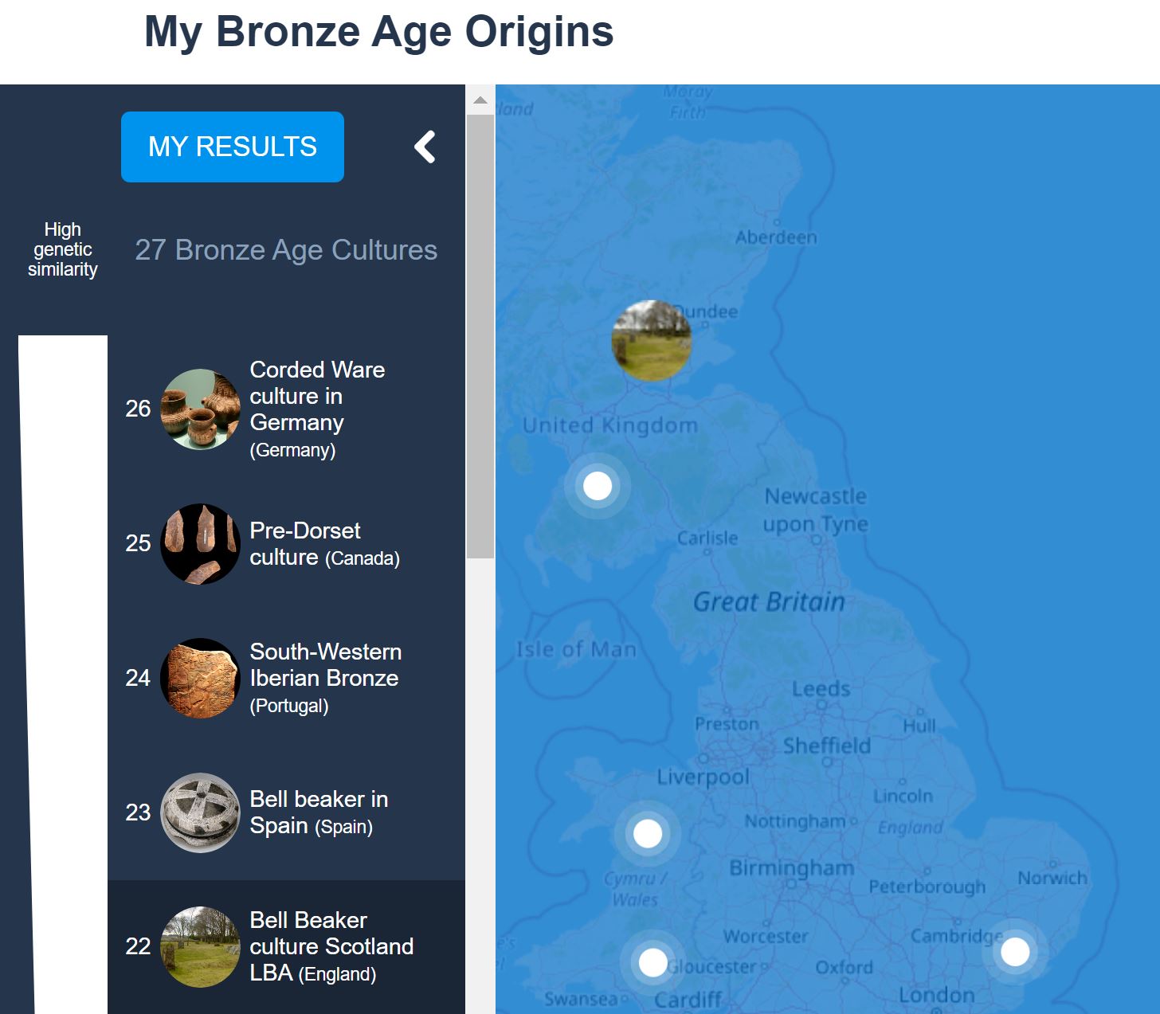Open the Corded Ware culture pottery thumbnail

pyautogui.click(x=200, y=409)
